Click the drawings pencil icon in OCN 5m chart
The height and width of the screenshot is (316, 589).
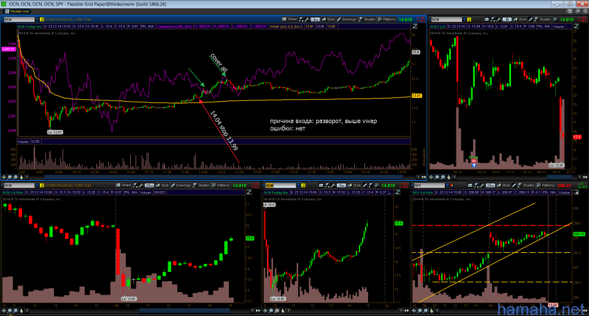364,185
